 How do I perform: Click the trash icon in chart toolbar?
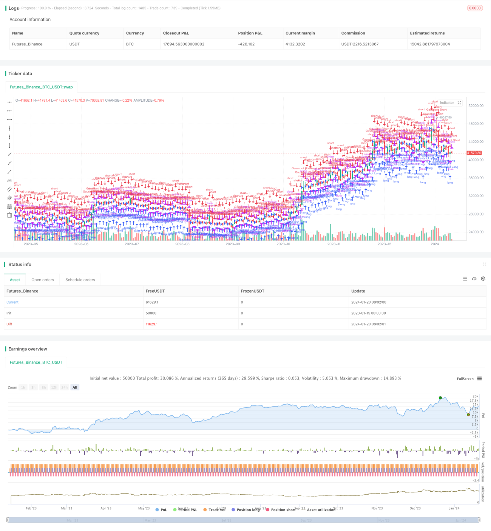[x=9, y=215]
